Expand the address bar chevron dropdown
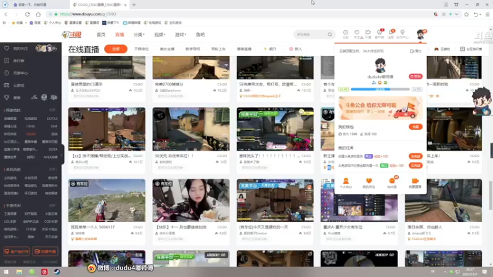The height and width of the screenshot is (277, 493). pyautogui.click(x=457, y=14)
